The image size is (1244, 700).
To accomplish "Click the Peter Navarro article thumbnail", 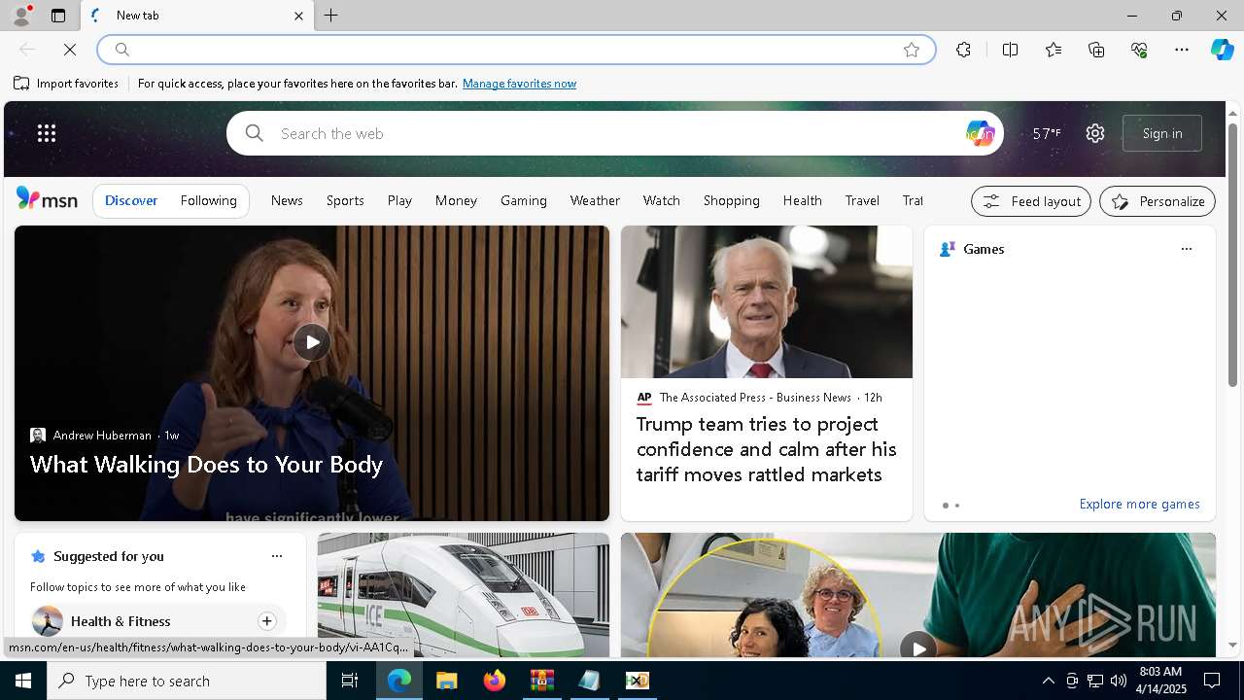I will pyautogui.click(x=767, y=301).
